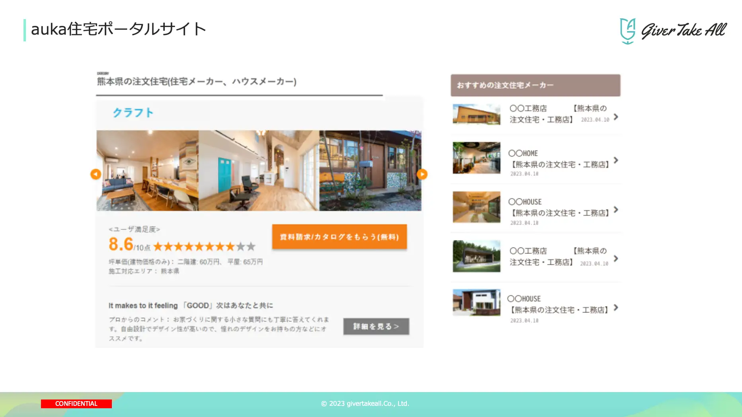The height and width of the screenshot is (417, 742).
Task: Open the first ○○工務店 chevron arrow
Action: pos(616,117)
